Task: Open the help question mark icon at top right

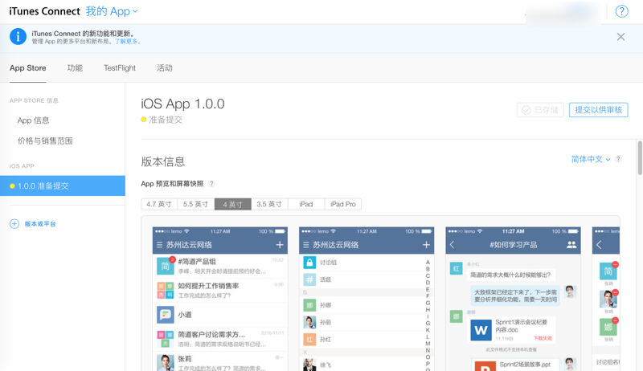Action: point(621,11)
